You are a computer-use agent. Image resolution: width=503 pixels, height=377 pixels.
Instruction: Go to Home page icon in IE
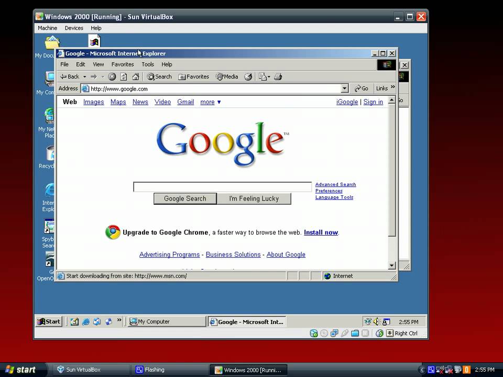point(136,76)
